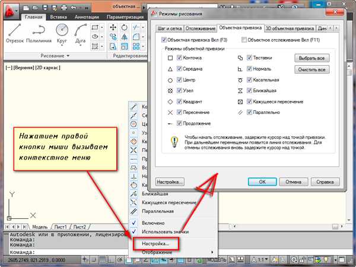356x267 pixels.
Task: Confirm the dialog with OK
Action: click(x=262, y=182)
